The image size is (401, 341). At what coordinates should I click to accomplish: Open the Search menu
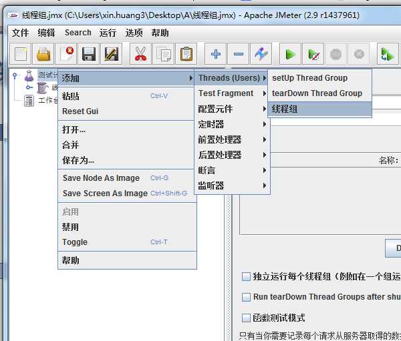(x=78, y=33)
